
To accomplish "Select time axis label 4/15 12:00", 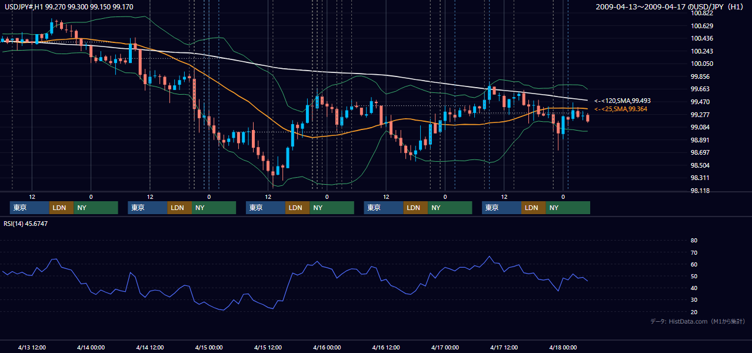I will [x=268, y=348].
